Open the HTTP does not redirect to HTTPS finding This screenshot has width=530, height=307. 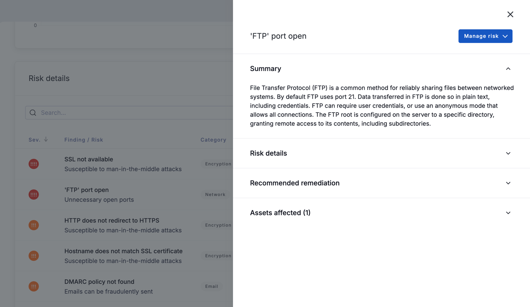112,221
